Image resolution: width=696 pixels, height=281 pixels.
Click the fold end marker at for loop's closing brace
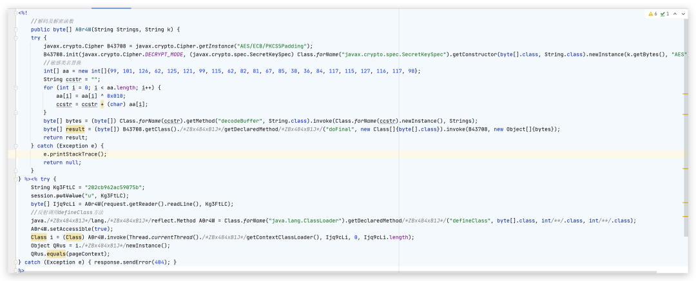[16, 113]
